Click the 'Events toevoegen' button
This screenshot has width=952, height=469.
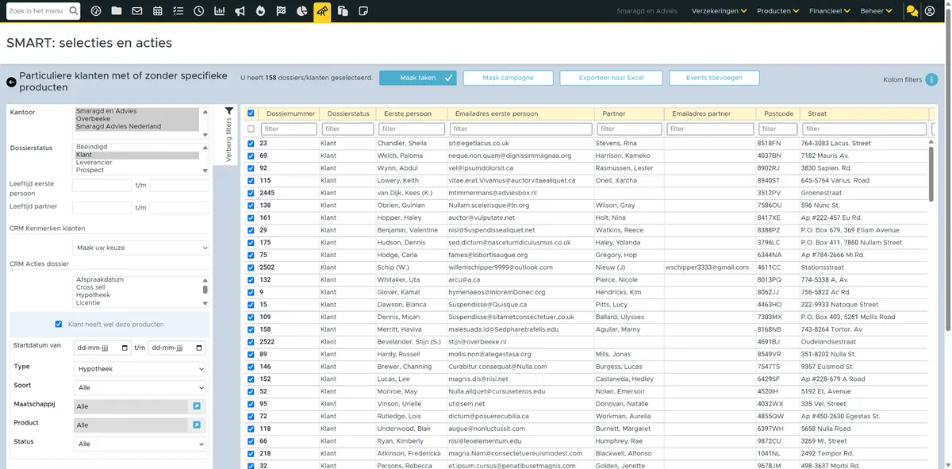(714, 78)
